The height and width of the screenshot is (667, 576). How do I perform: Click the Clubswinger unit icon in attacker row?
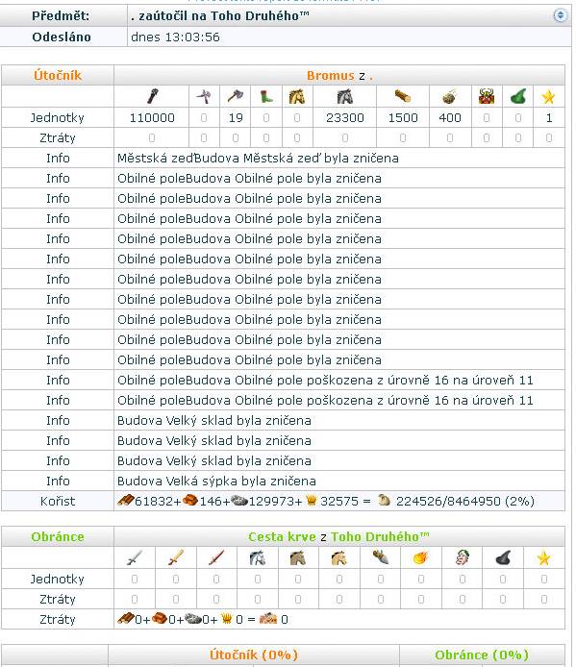pyautogui.click(x=152, y=96)
